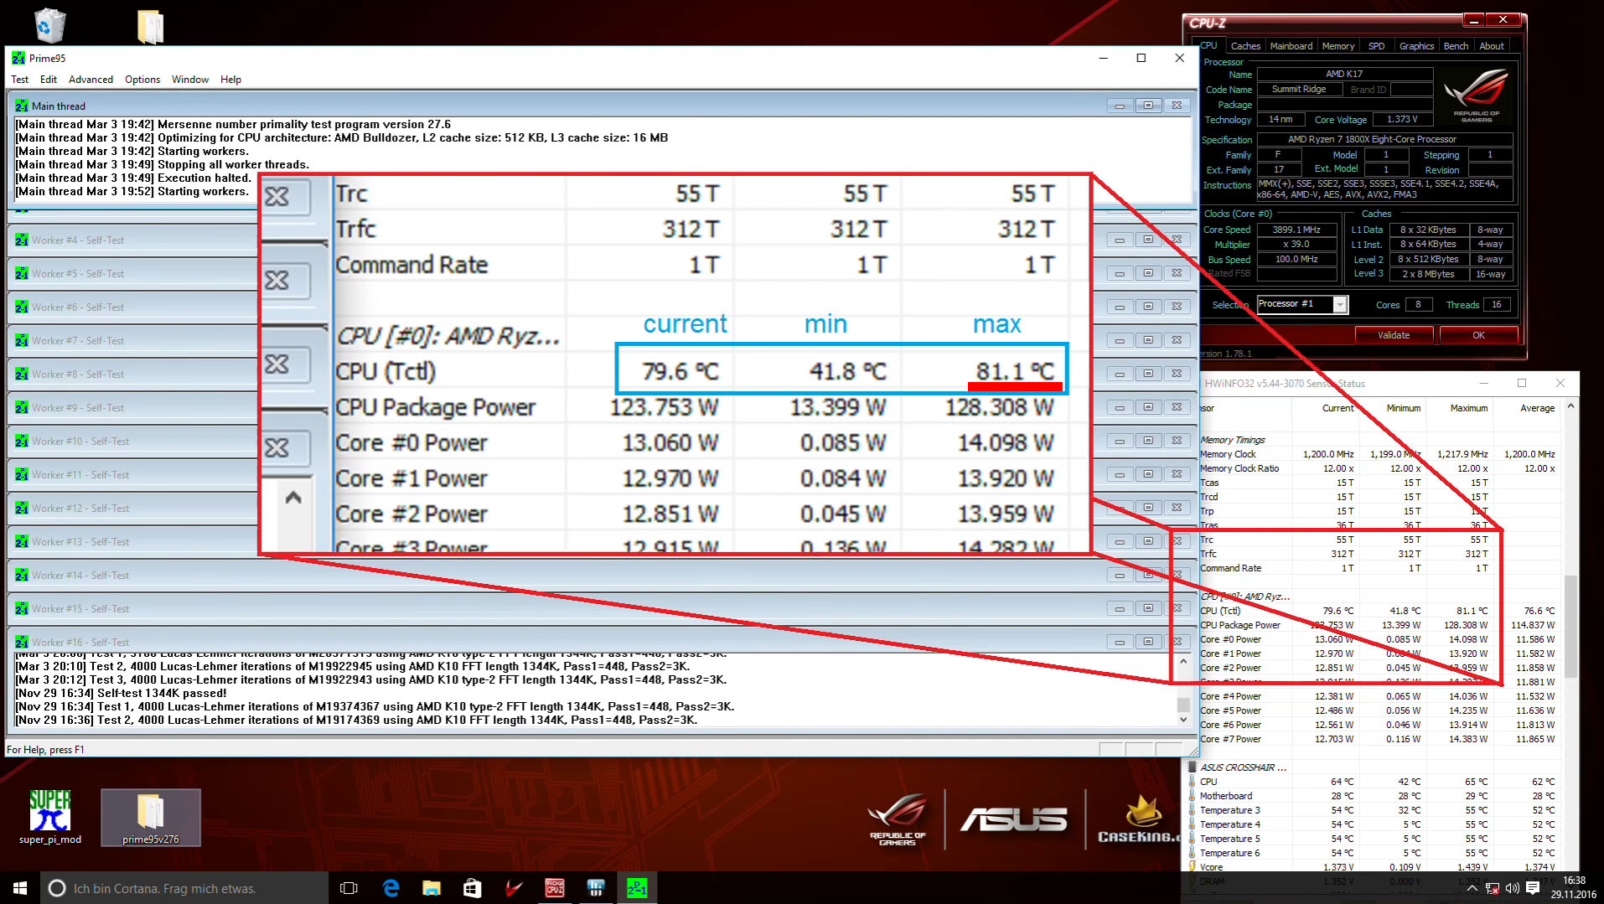Click the HWiNFO scrollbar up arrow

(1570, 407)
